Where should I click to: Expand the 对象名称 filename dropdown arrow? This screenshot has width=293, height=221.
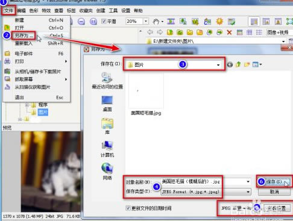click(248, 182)
